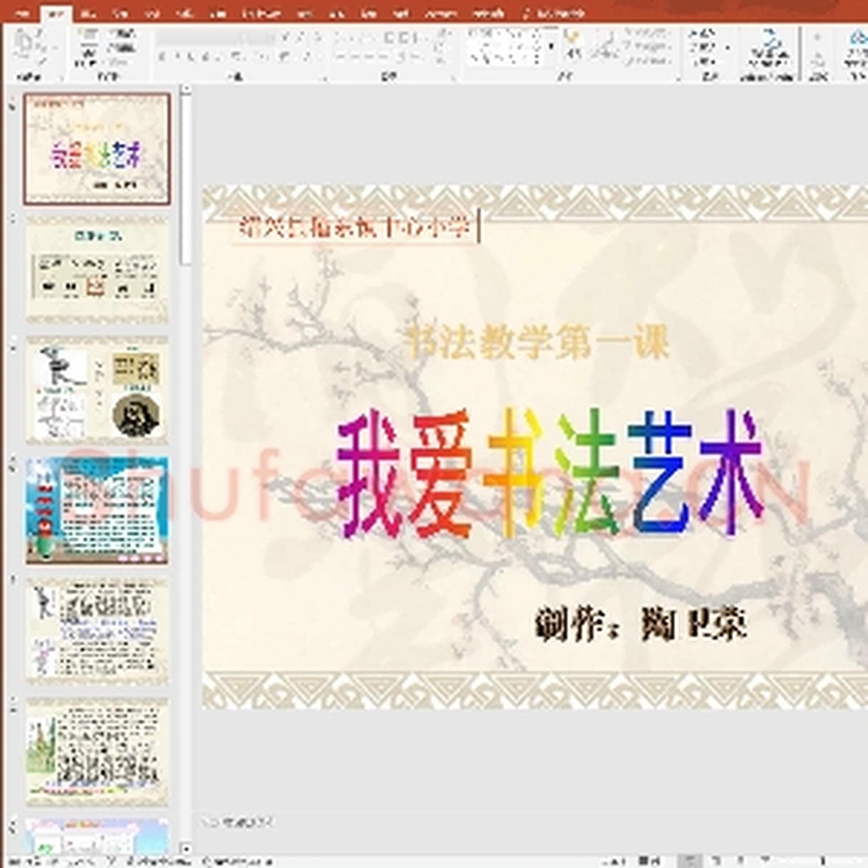Toggle the Notes pane from status bar
Image resolution: width=868 pixels, height=868 pixels.
point(615,860)
